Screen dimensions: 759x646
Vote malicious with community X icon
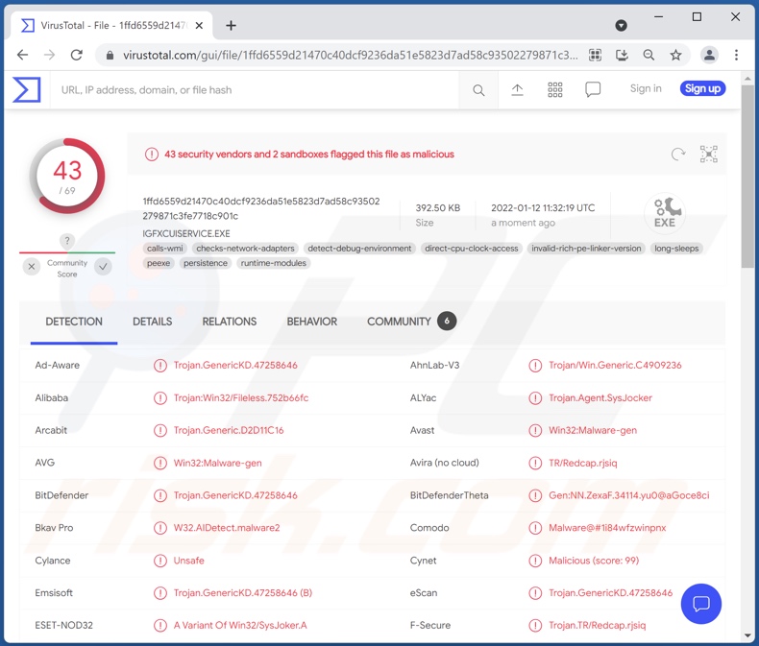pos(32,267)
